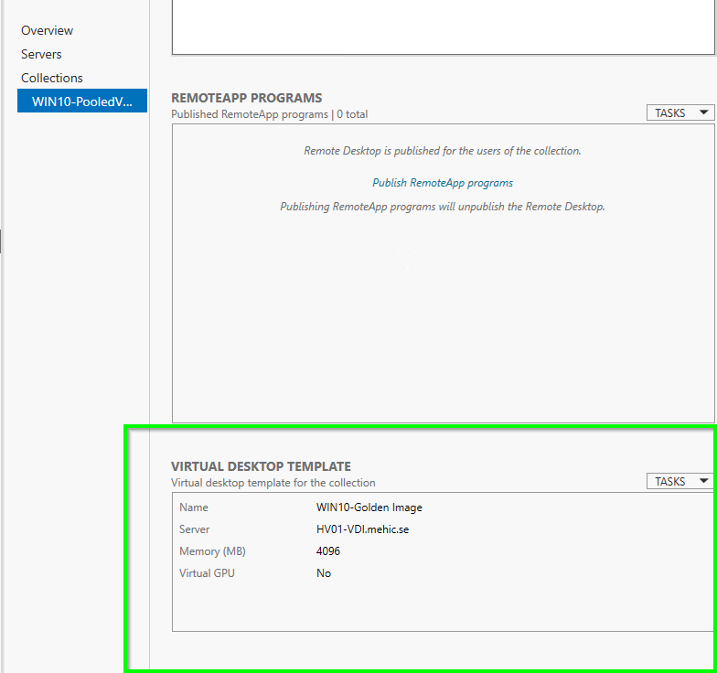Click "Remote Desktop is published" message text
717x673 pixels.
(x=443, y=151)
